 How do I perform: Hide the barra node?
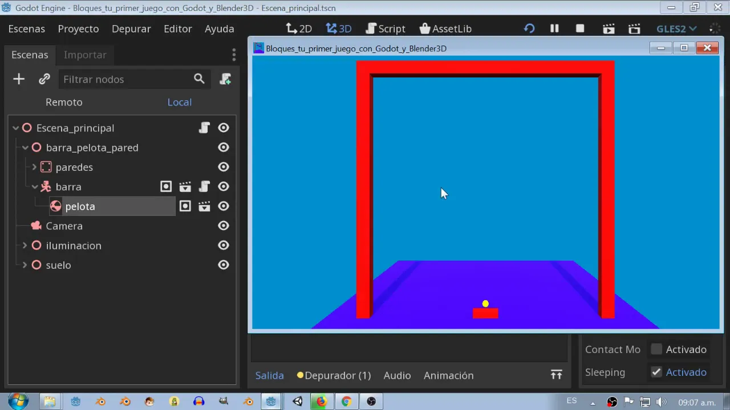coord(224,186)
